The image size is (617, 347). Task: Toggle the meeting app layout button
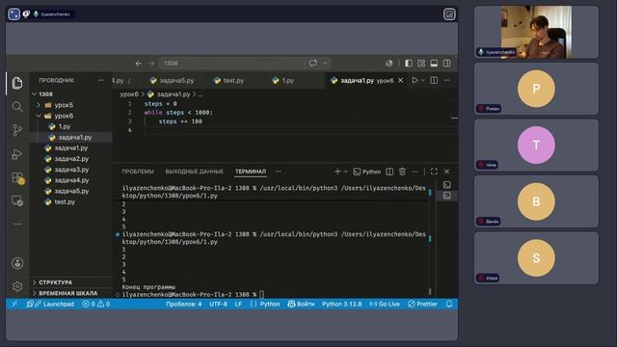pyautogui.click(x=449, y=14)
